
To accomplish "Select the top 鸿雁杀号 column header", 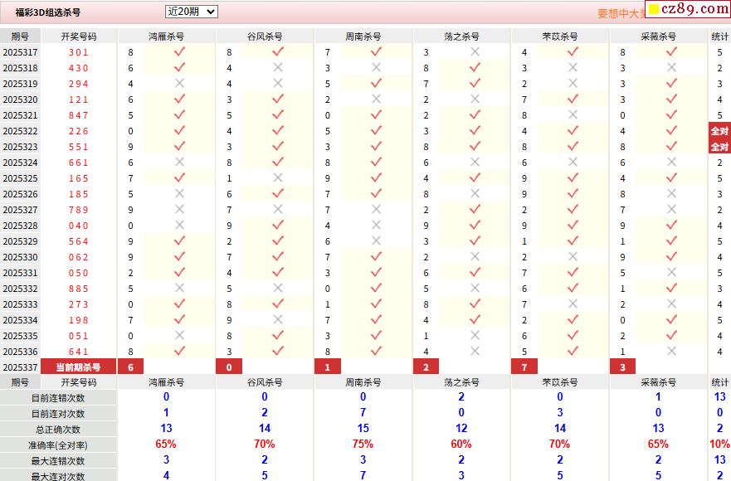I will (166, 36).
